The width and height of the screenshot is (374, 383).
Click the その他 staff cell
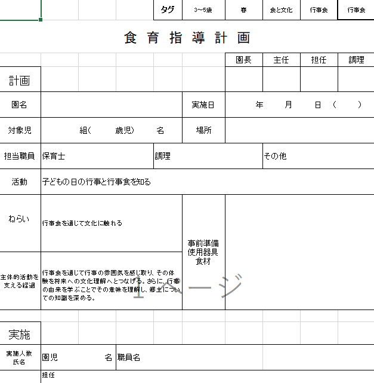click(x=319, y=156)
